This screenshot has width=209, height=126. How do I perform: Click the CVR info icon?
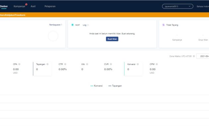[x=111, y=64]
